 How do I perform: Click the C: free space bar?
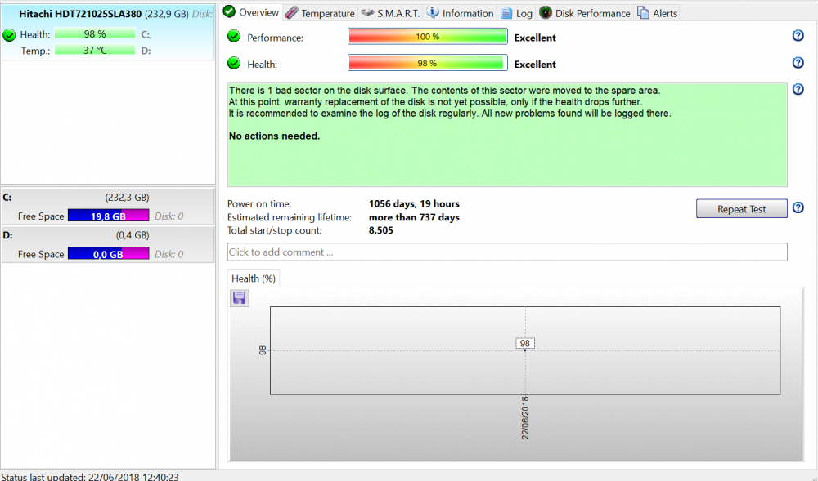coord(108,216)
